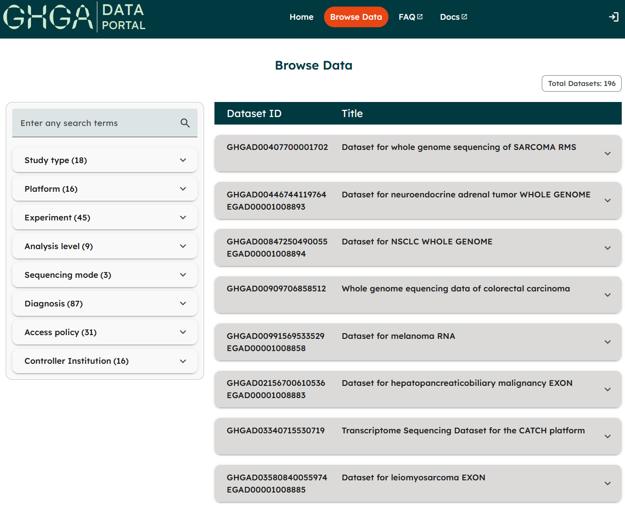
Task: Expand the Sequencing mode filter
Action: coord(105,275)
